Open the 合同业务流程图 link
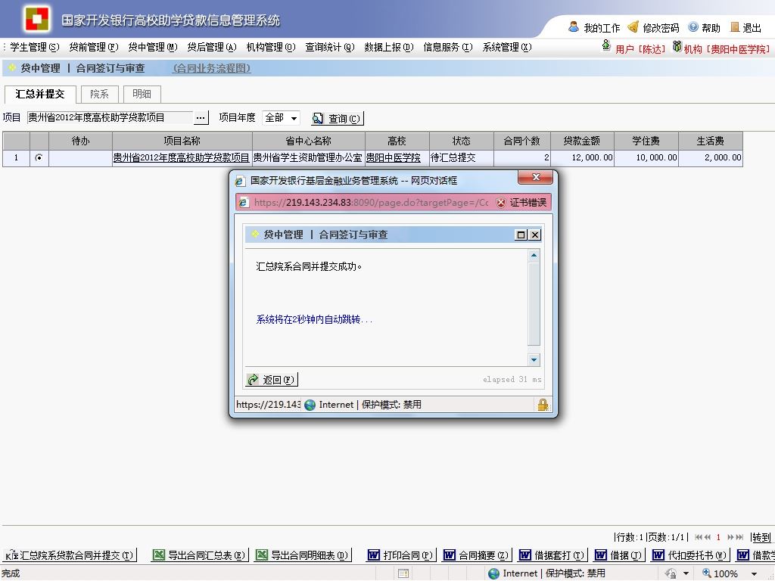This screenshot has width=775, height=581. pyautogui.click(x=212, y=69)
